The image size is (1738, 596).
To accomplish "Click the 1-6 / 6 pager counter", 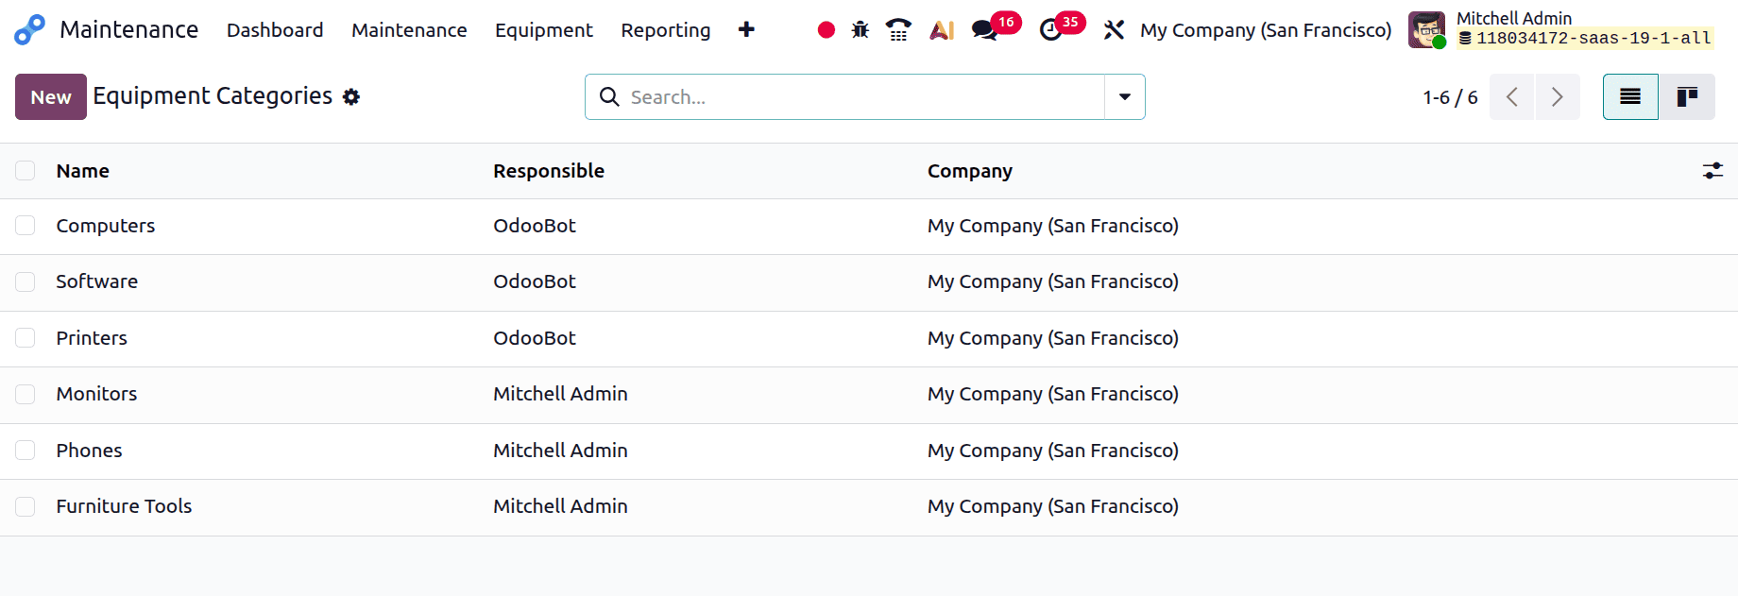I will 1450,97.
